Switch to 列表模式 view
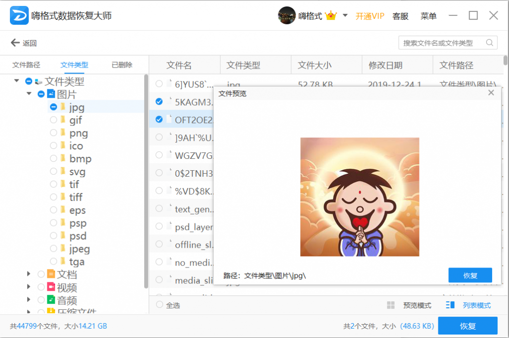This screenshot has width=509, height=338. (477, 305)
